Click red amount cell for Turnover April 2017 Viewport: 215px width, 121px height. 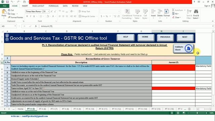coord(173,88)
